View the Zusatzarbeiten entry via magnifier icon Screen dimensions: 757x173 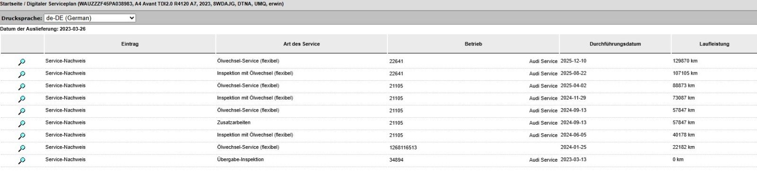point(22,123)
